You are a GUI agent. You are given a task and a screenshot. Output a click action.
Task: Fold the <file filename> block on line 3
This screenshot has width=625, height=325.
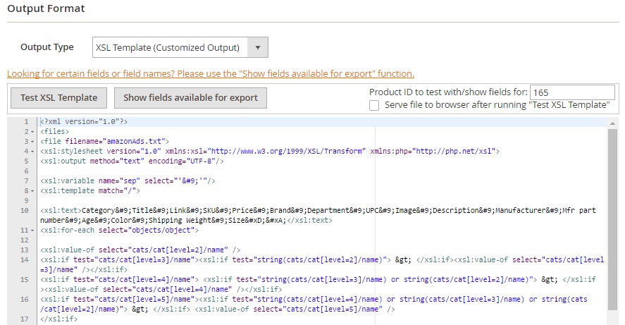click(x=33, y=142)
